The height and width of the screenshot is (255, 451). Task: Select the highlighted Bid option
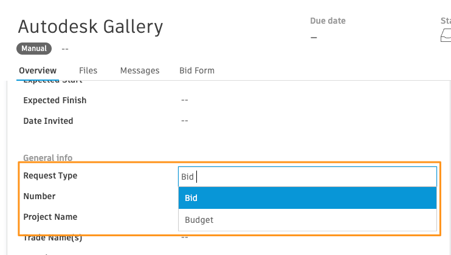(x=308, y=198)
